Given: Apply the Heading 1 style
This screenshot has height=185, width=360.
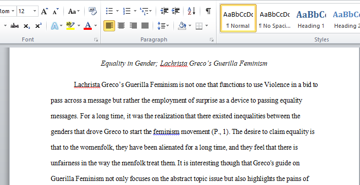Looking at the screenshot, I should point(311,18).
